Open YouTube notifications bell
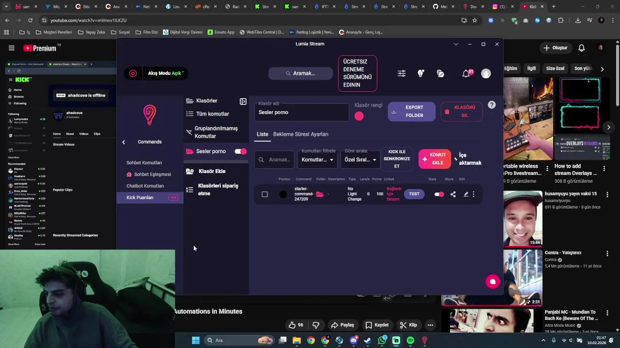Screen dimensions: 620x348 coord(582,48)
